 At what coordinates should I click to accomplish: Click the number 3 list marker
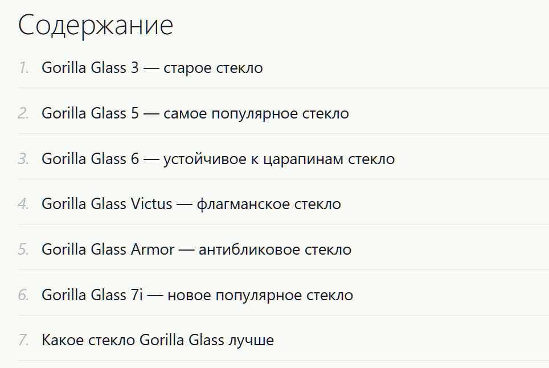click(x=23, y=159)
